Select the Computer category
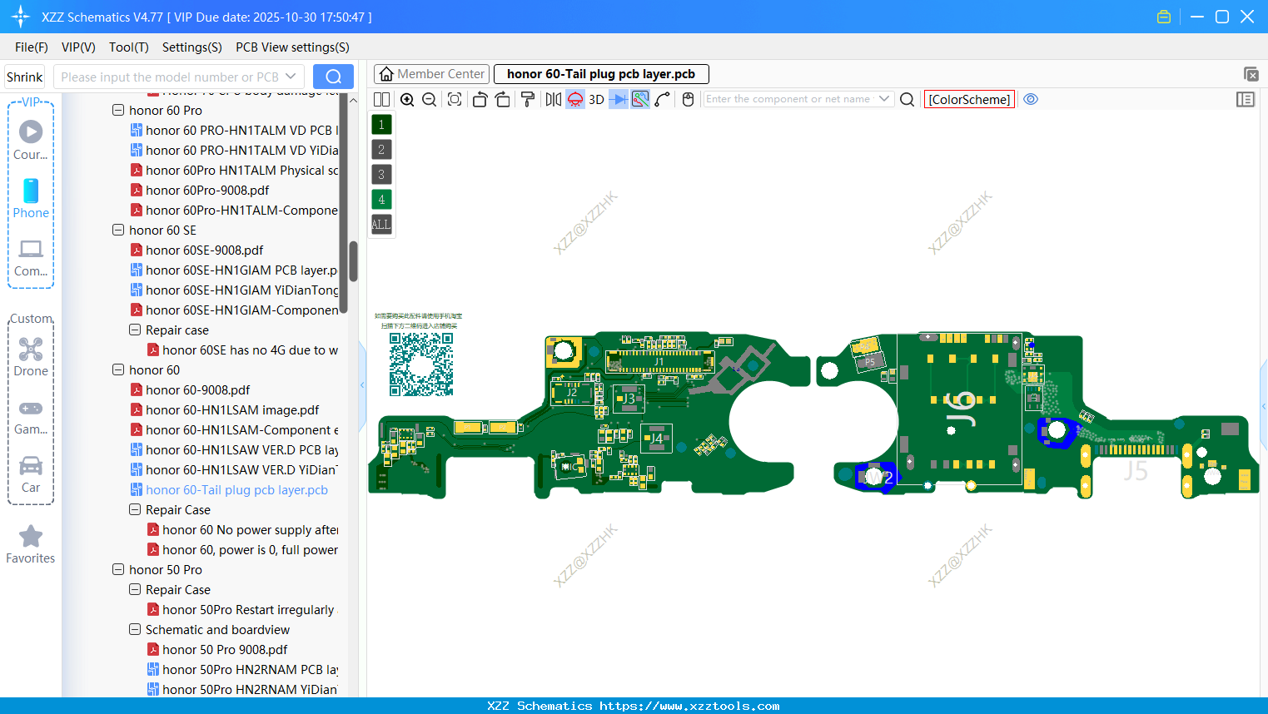Screen dimensions: 1268x714 point(31,257)
